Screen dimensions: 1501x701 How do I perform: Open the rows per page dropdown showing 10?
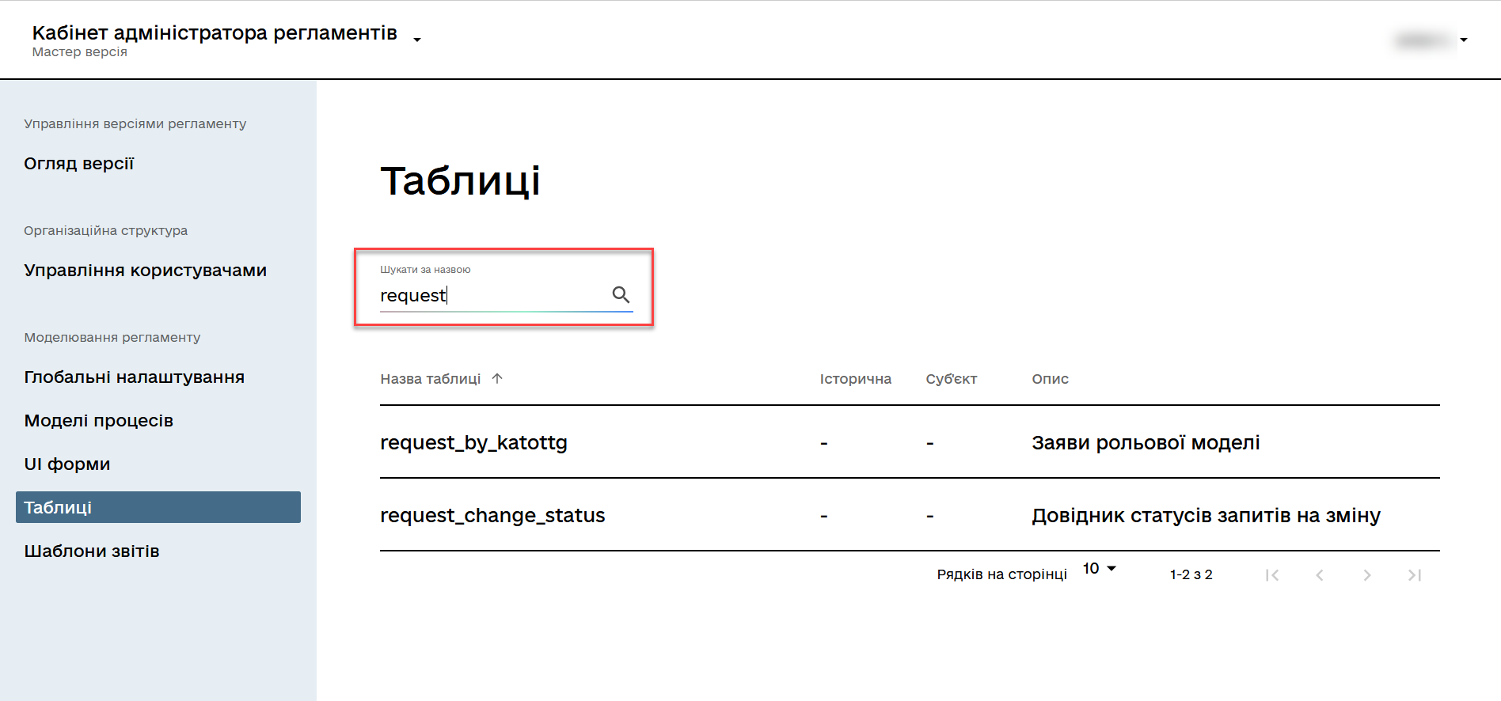(x=1100, y=568)
